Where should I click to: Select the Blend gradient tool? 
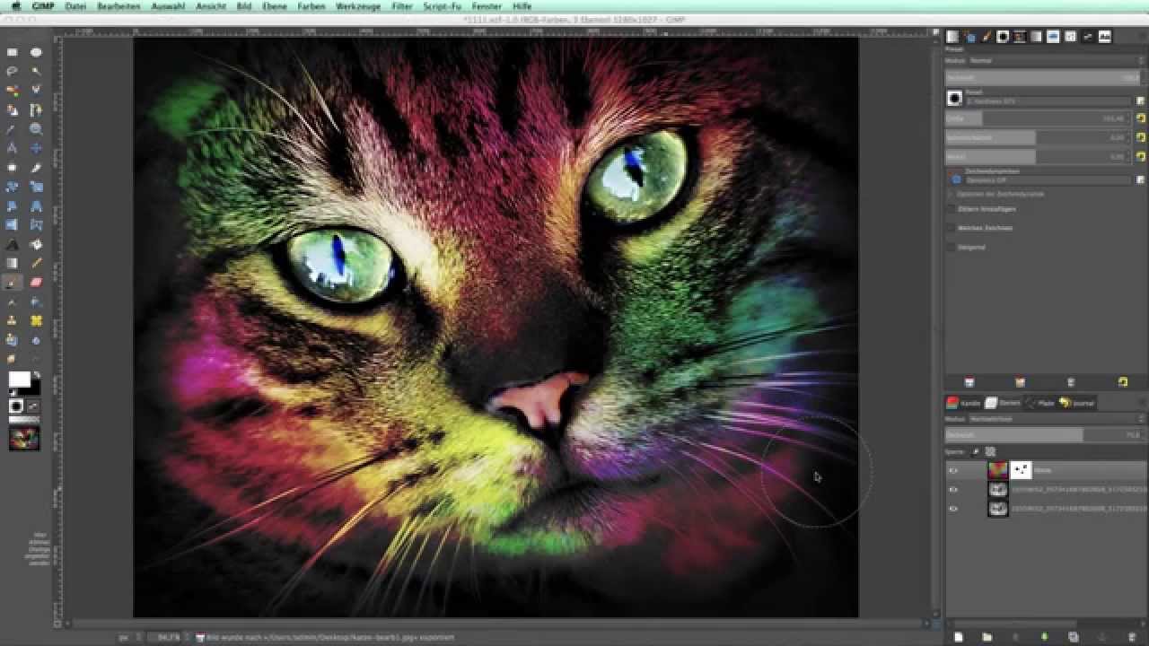click(x=13, y=263)
